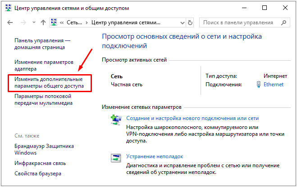
Task: Click the bold Сеть network name
Action: point(117,76)
